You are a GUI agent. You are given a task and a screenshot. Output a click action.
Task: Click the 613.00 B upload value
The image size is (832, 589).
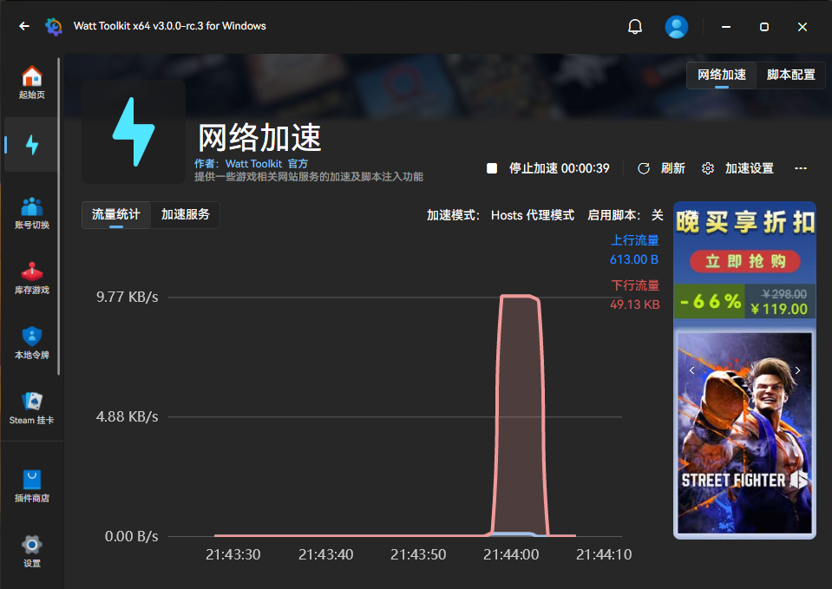(x=634, y=259)
